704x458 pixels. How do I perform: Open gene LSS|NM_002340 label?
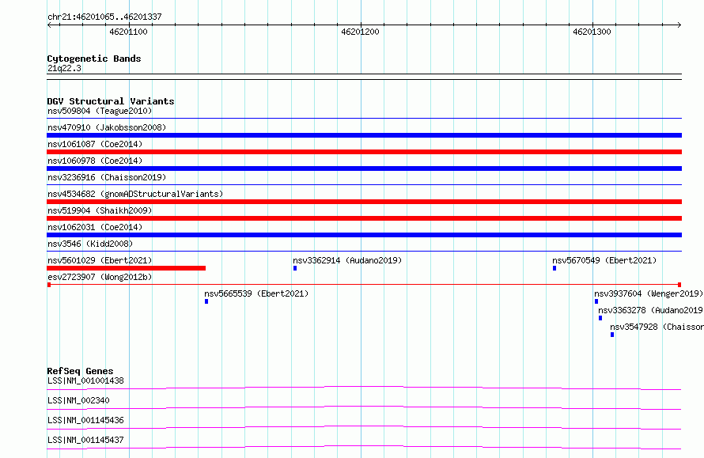(x=78, y=400)
